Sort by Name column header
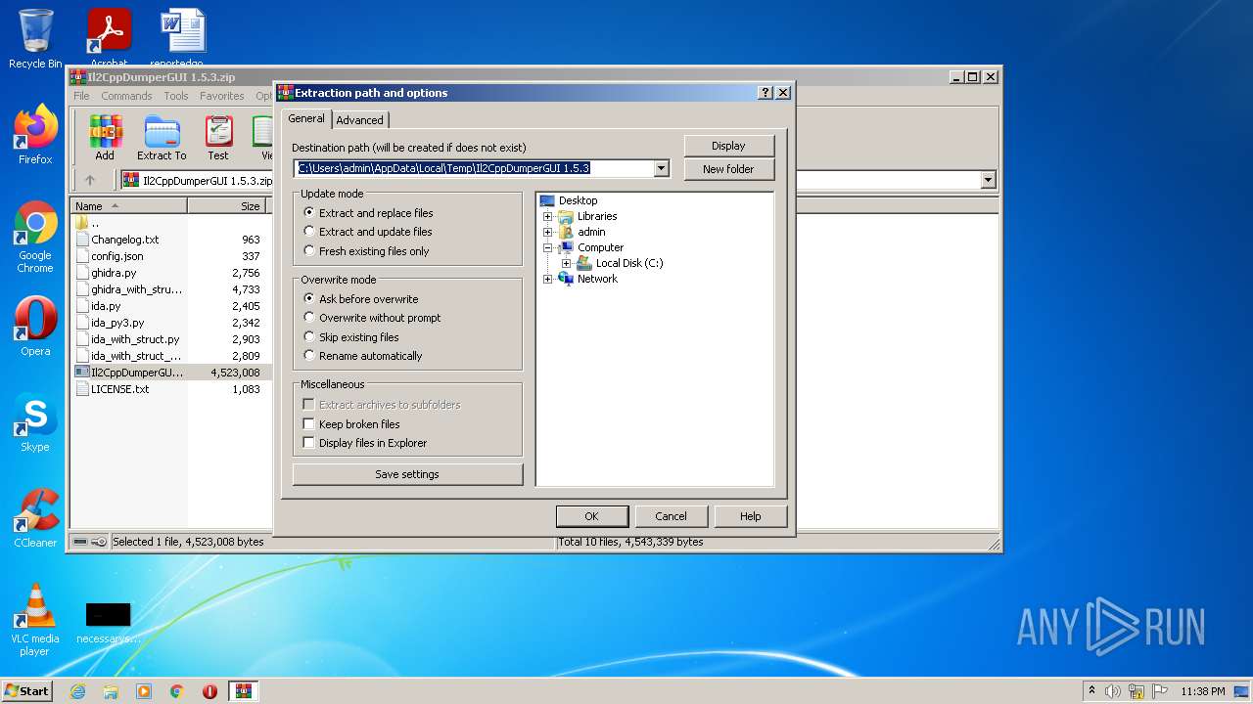 pos(128,206)
